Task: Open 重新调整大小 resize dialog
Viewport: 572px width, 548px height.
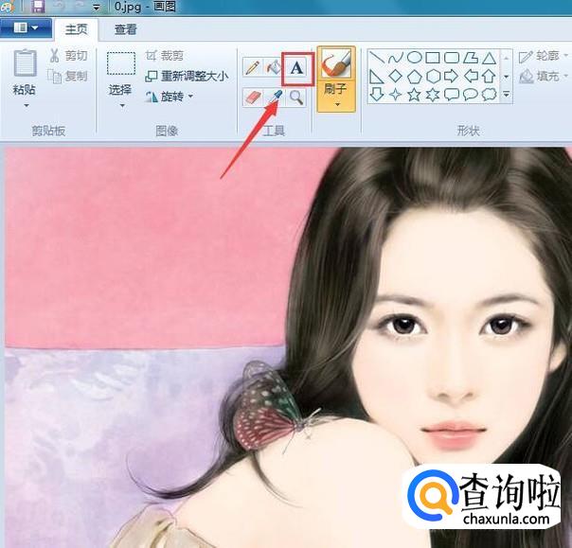Action: click(187, 77)
